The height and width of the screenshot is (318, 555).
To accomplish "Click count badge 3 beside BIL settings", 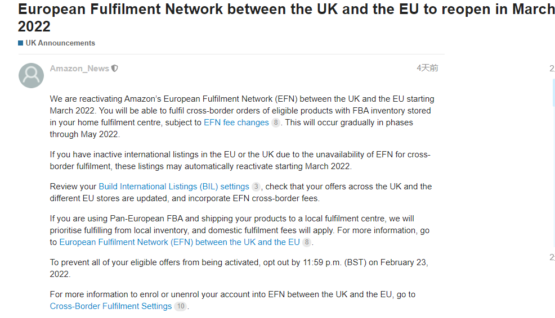I will (256, 187).
